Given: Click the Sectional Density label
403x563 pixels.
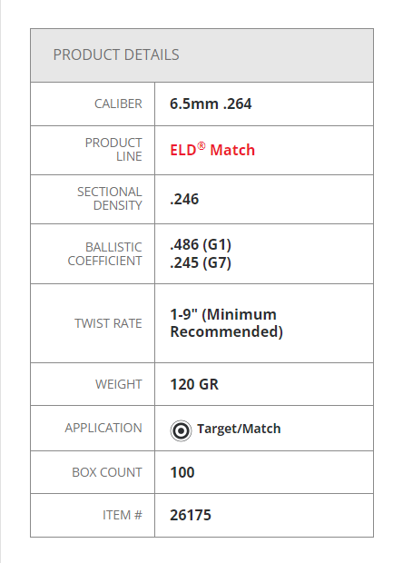Looking at the screenshot, I should coord(110,199).
